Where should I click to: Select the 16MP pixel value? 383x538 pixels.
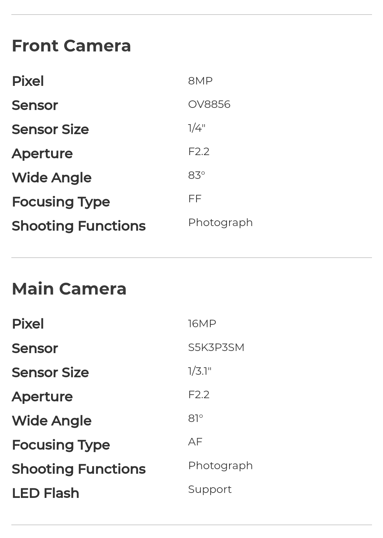click(x=202, y=324)
